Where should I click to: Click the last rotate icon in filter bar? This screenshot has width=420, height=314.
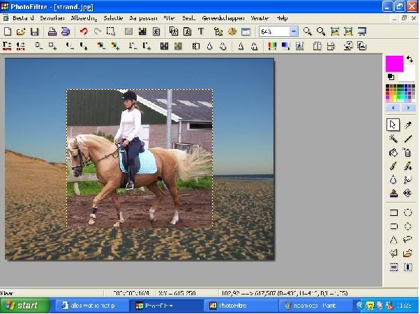[x=361, y=46]
